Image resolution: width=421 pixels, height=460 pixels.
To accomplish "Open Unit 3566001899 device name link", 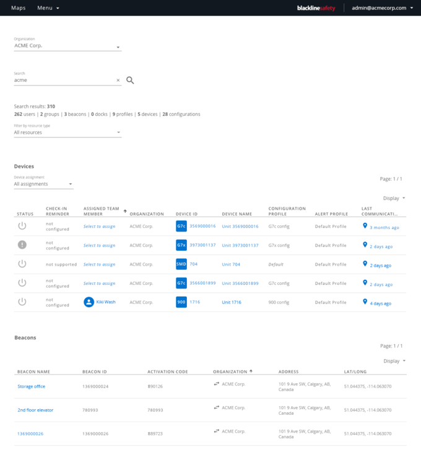I will point(240,284).
